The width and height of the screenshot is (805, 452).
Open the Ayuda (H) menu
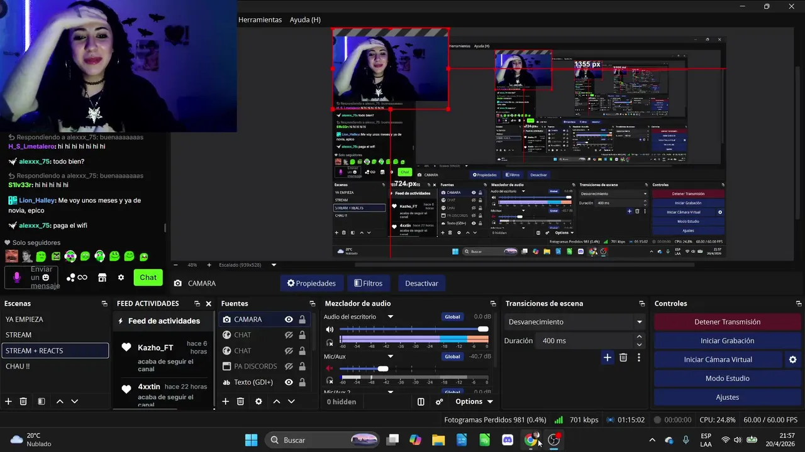pos(305,20)
